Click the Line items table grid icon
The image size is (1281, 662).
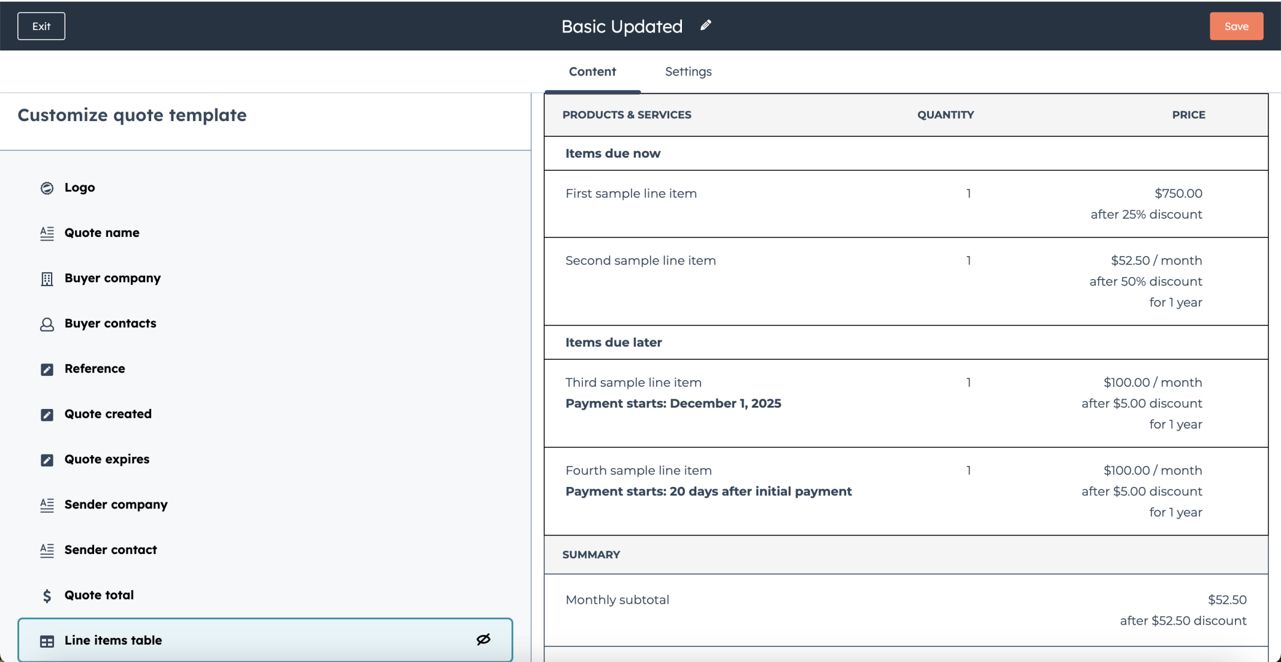pyautogui.click(x=47, y=641)
